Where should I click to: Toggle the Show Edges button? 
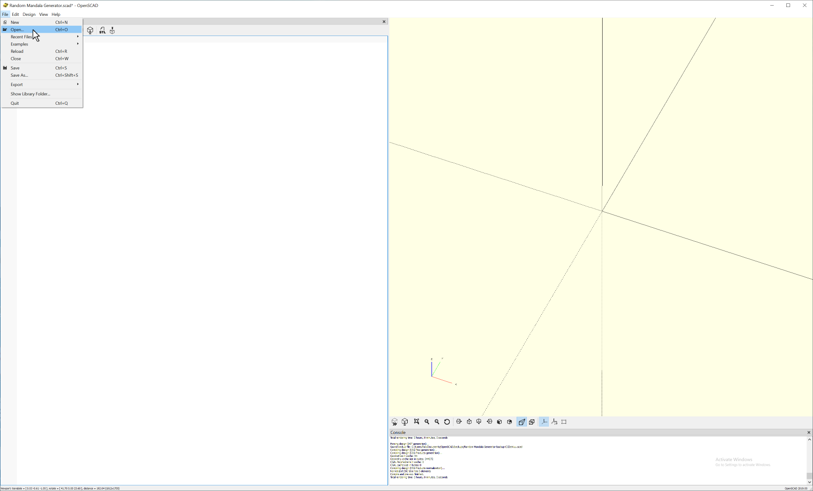pyautogui.click(x=564, y=422)
